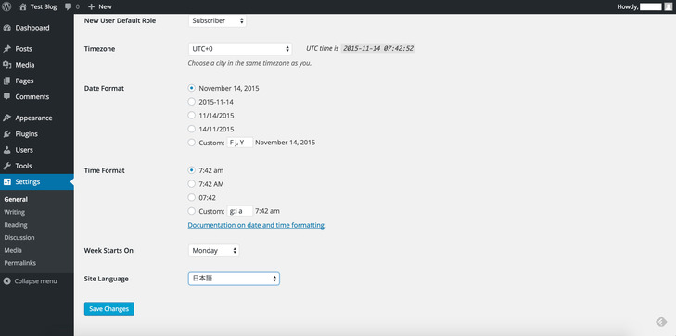Select the Custom date format radio

pos(192,143)
